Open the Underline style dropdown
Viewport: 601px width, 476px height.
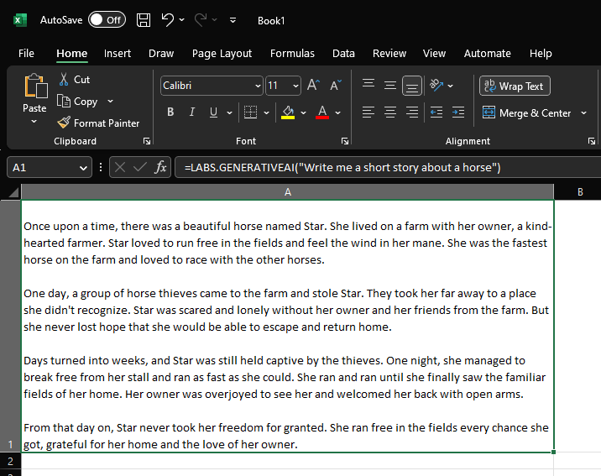point(230,112)
